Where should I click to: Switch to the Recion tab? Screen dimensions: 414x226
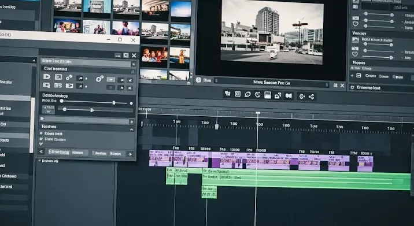point(101,153)
